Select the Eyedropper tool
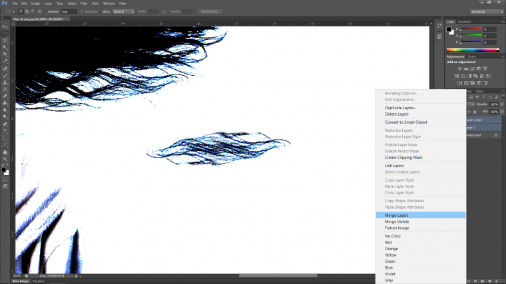 pyautogui.click(x=5, y=61)
